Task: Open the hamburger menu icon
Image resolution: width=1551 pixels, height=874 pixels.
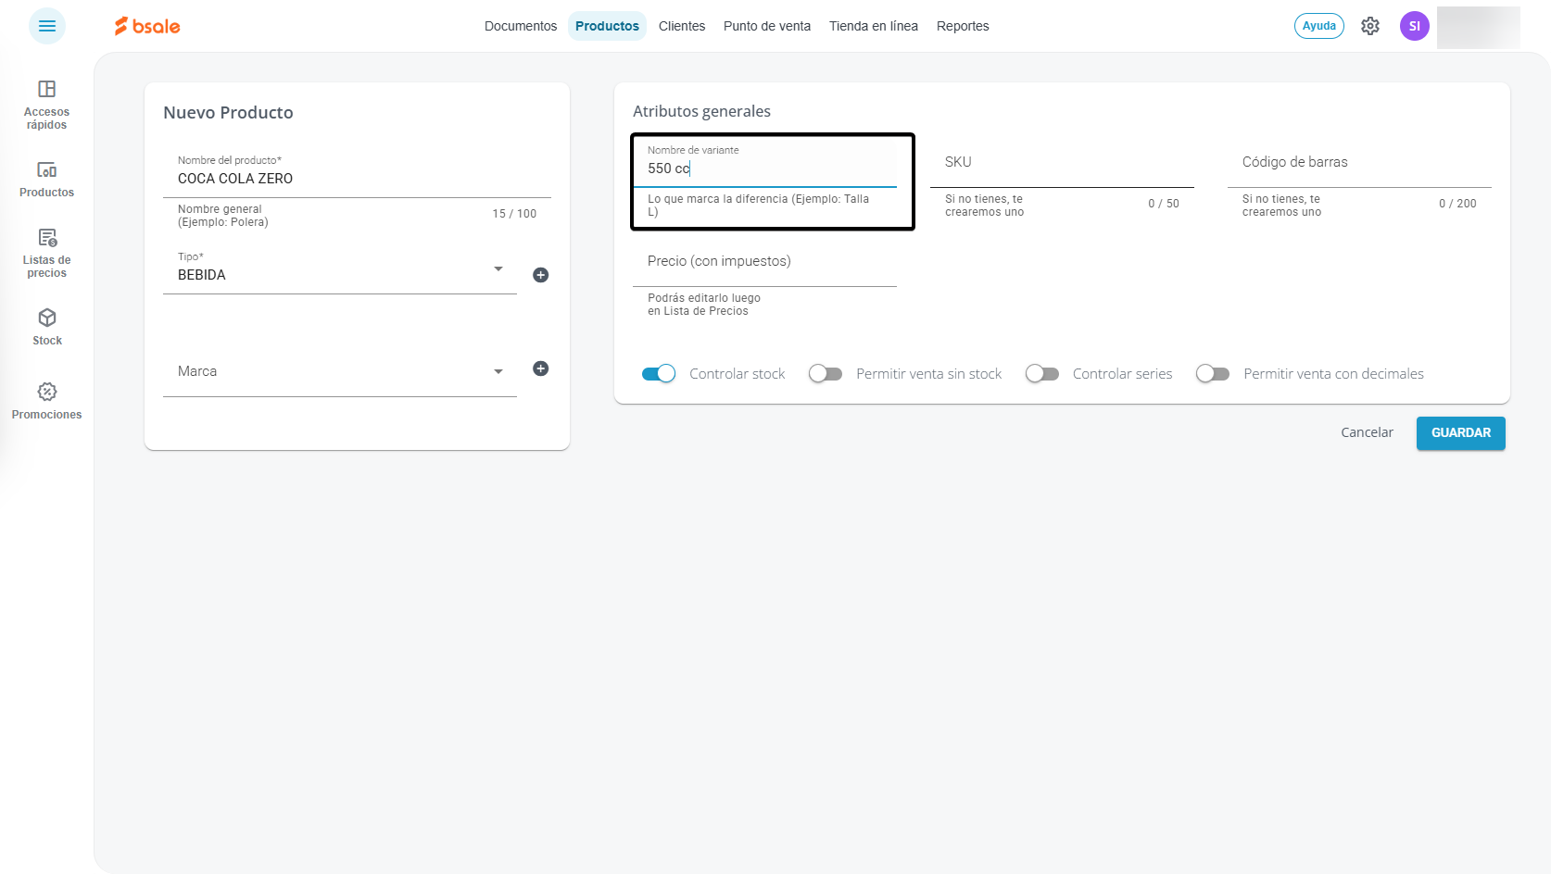Action: click(x=47, y=26)
